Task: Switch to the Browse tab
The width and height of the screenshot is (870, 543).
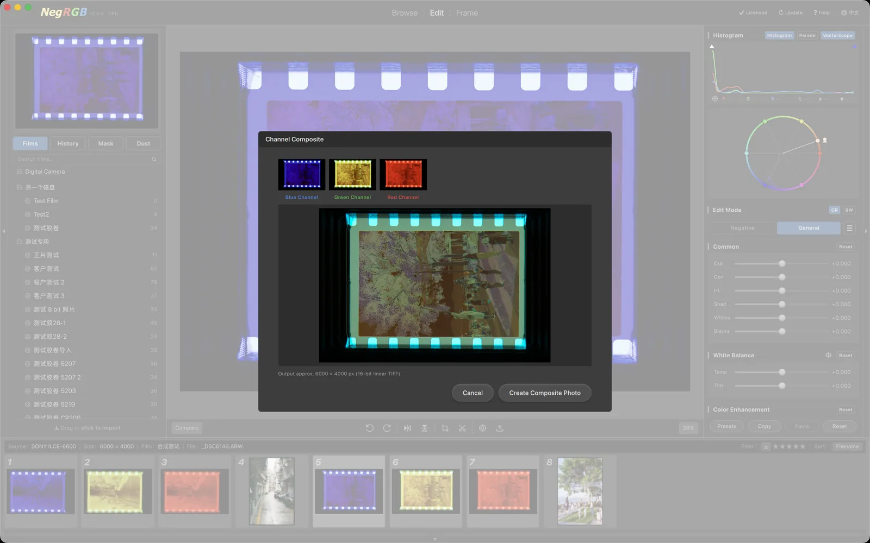Action: (x=405, y=13)
